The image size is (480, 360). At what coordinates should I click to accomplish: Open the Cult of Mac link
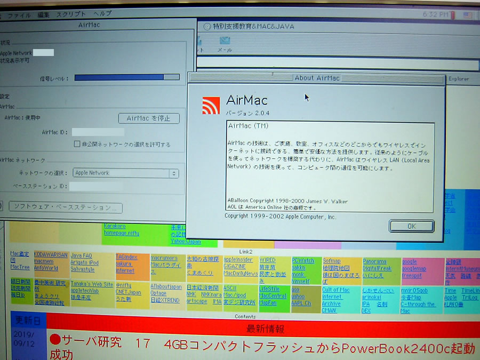pos(336,290)
